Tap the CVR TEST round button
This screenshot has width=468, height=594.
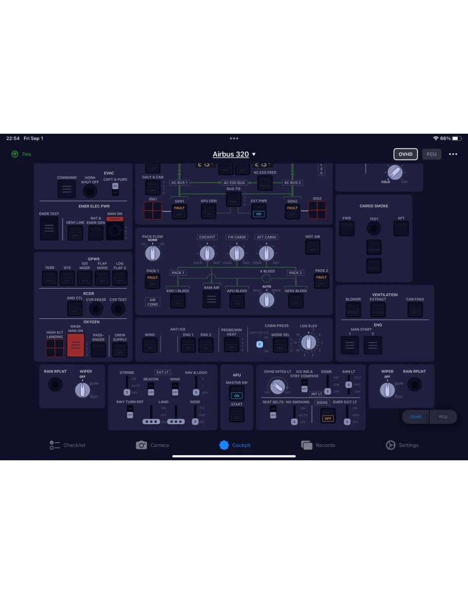[118, 309]
